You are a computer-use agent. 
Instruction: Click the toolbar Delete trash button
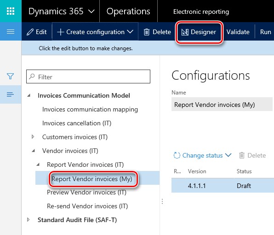tap(157, 32)
